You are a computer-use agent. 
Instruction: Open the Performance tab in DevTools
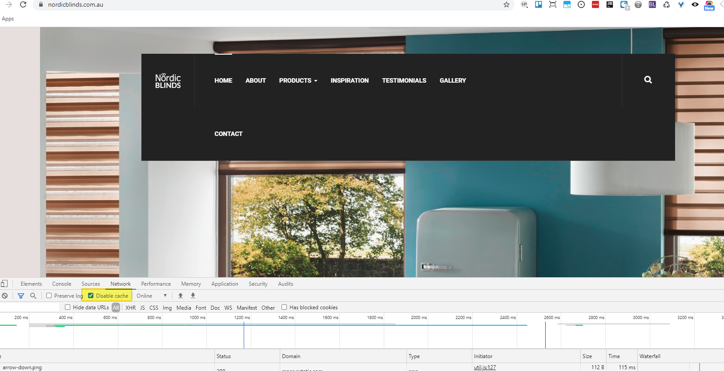pos(156,284)
